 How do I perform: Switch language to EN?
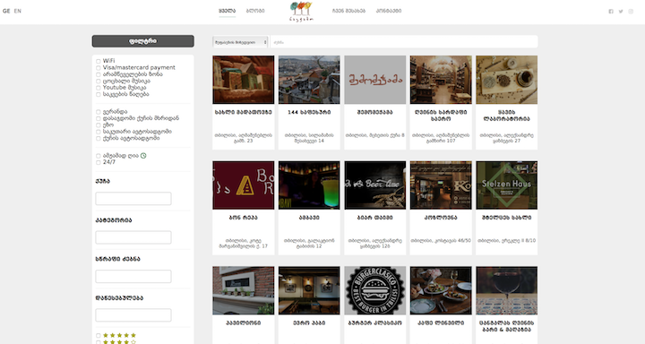[x=18, y=11]
